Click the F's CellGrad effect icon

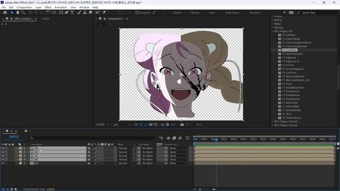click(x=279, y=35)
